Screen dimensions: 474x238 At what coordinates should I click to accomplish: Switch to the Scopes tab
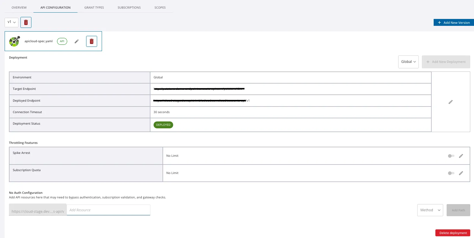[160, 7]
